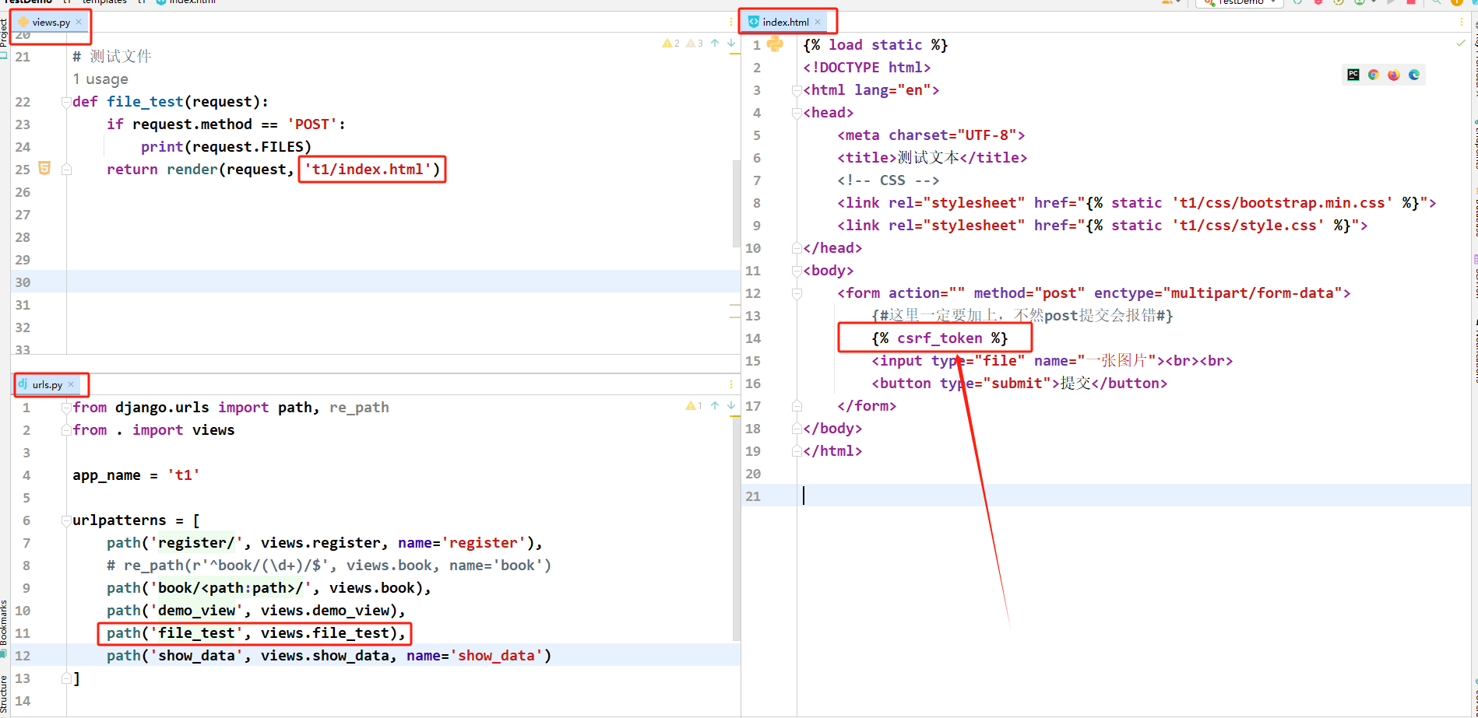The image size is (1478, 718).
Task: Collapse the urlpatterns list in urls.py
Action: pyautogui.click(x=66, y=520)
